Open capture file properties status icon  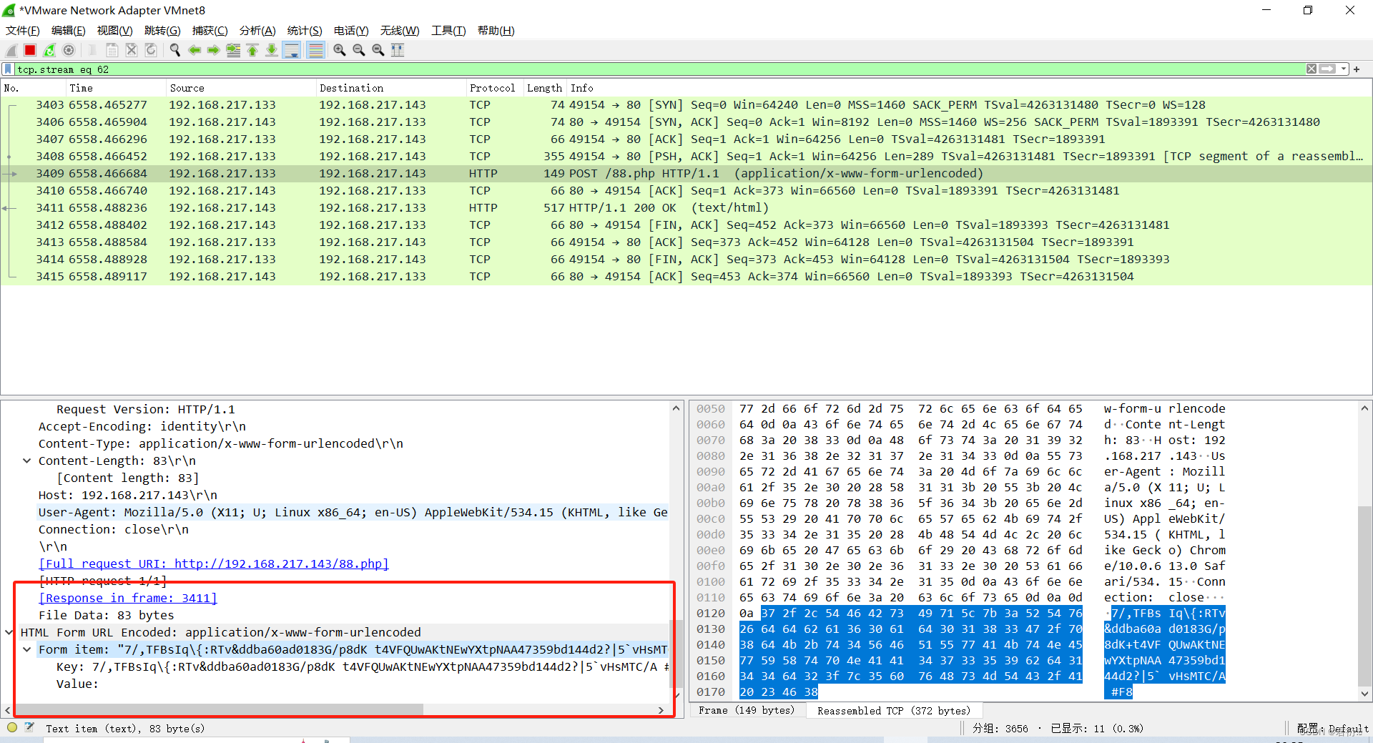pyautogui.click(x=29, y=728)
